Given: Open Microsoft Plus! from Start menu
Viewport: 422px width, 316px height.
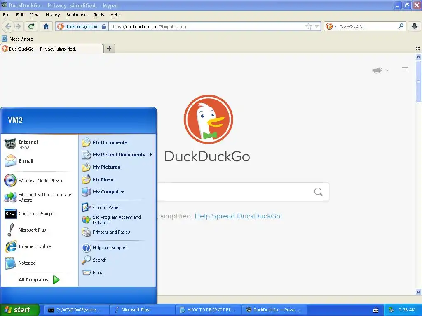Looking at the screenshot, I should point(39,230).
